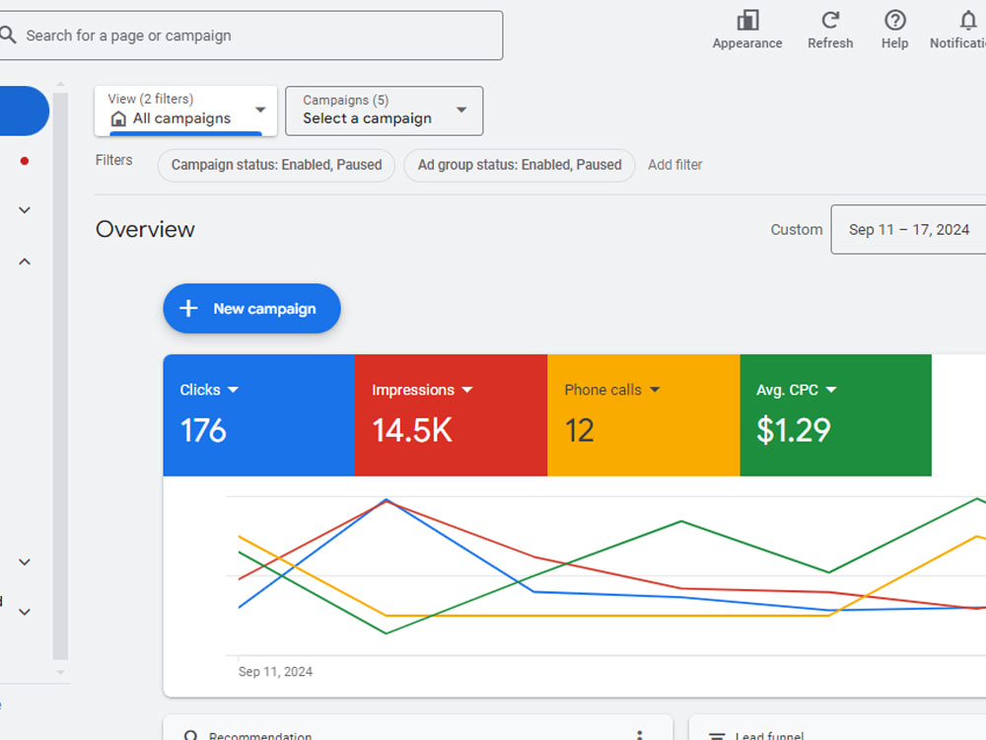The height and width of the screenshot is (740, 986).
Task: Click the Overview heading
Action: click(145, 229)
